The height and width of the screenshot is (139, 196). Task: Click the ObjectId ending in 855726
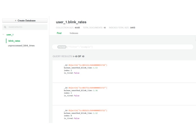[88, 65]
